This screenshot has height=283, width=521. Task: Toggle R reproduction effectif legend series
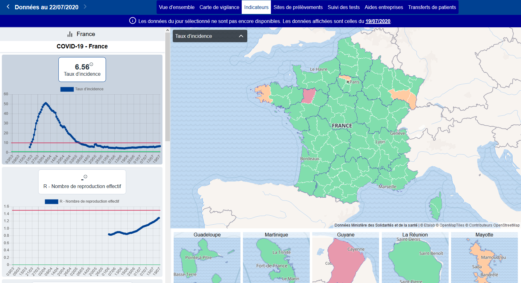tap(52, 201)
